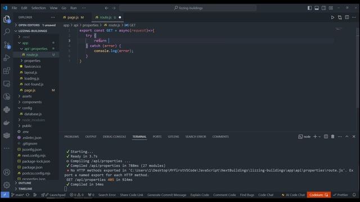360x202 pixels.
Task: Click Share Code Link in status bar
Action: click(131, 195)
